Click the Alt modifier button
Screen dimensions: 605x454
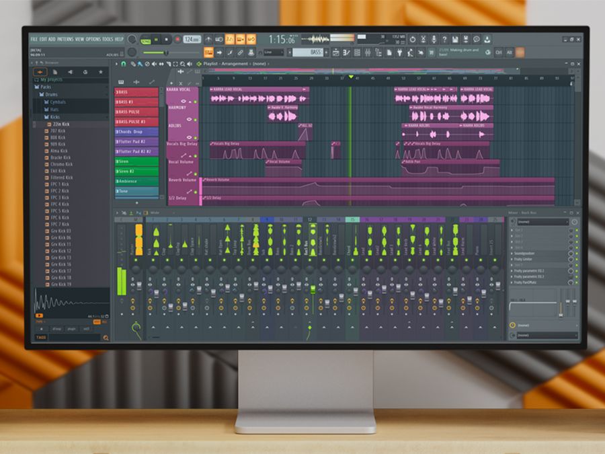pos(510,52)
